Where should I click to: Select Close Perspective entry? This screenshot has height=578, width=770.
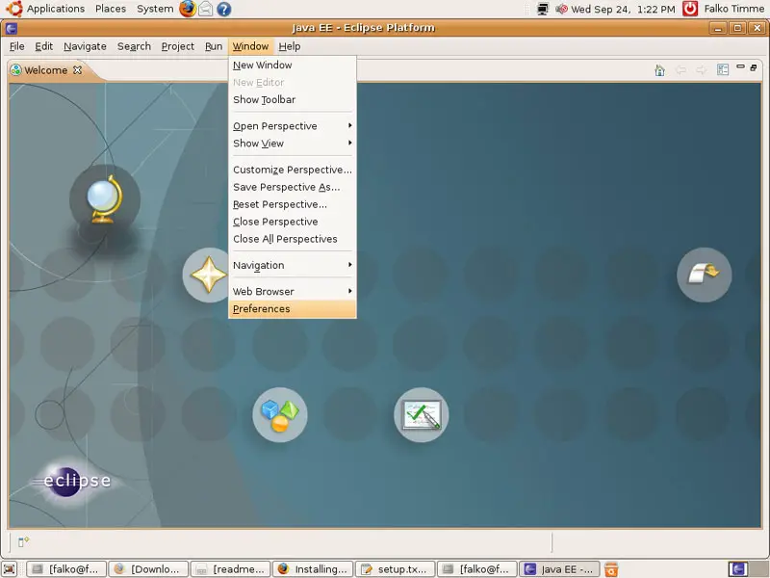pos(293,222)
